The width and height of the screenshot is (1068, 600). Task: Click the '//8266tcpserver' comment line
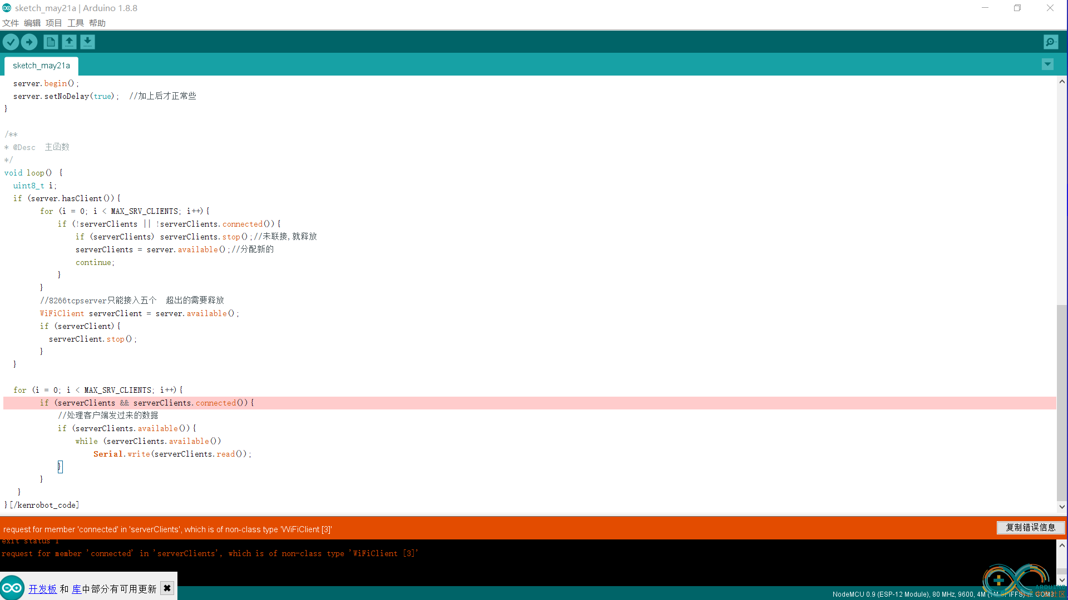(132, 301)
